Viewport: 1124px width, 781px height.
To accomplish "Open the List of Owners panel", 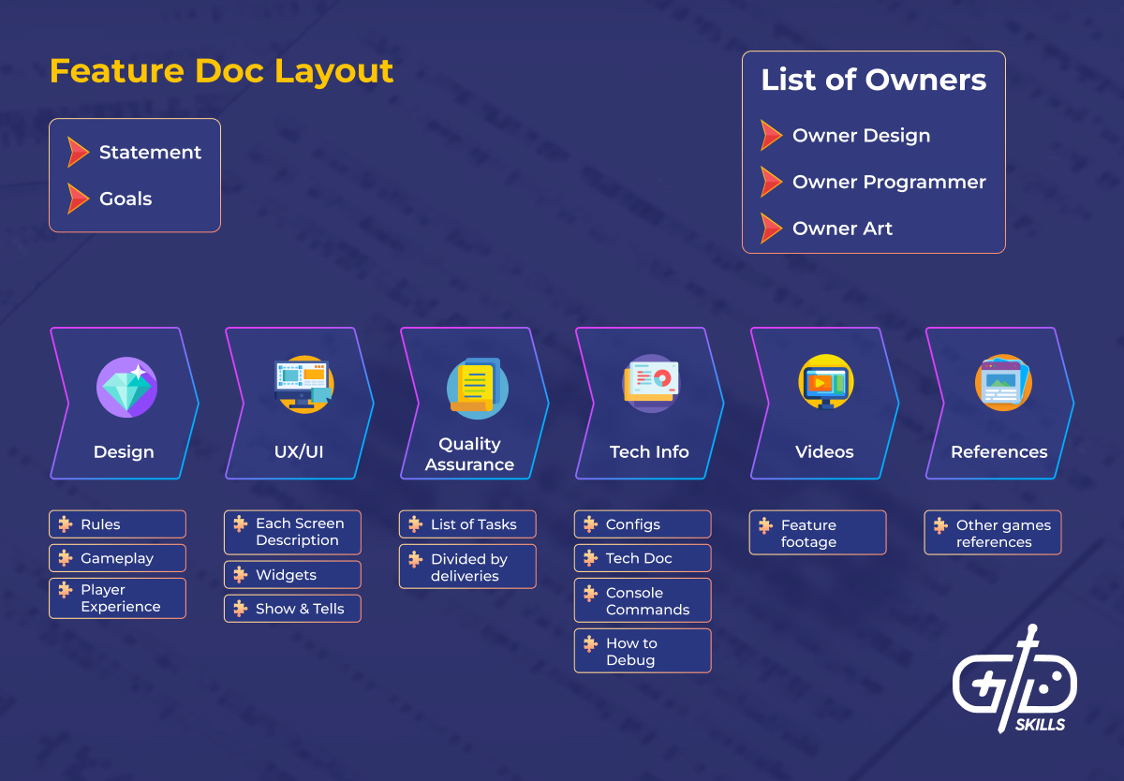I will [873, 153].
